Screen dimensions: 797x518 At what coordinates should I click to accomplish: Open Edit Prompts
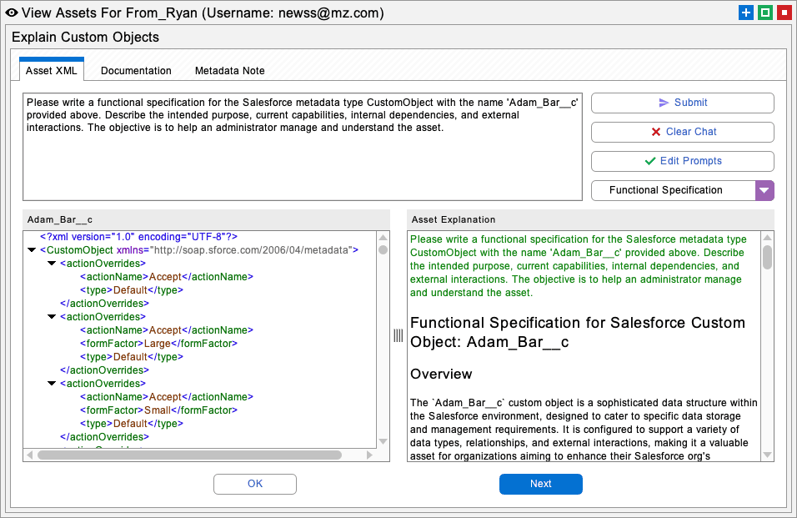(682, 161)
